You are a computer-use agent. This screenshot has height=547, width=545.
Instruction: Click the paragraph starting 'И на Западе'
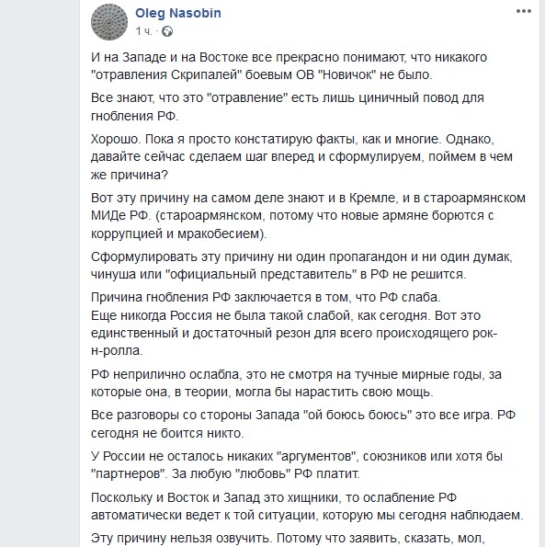pos(290,66)
